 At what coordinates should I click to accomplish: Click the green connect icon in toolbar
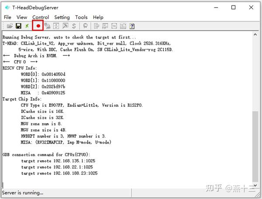27,26
